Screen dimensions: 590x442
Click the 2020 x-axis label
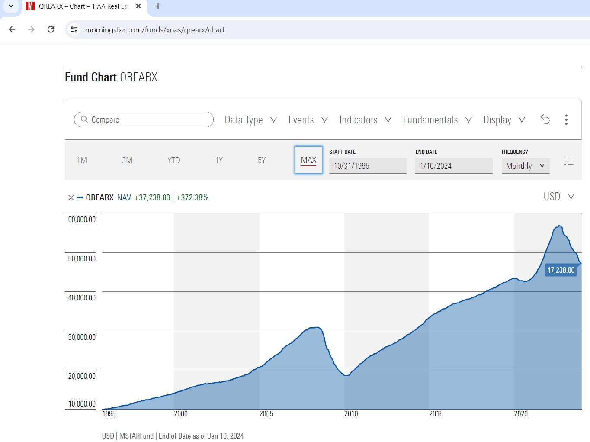pyautogui.click(x=521, y=414)
